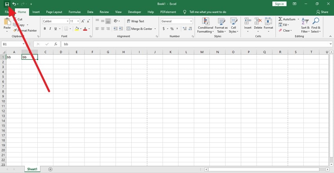Click the Insert Function fx icon
Image resolution: width=334 pixels, height=173 pixels.
55,44
